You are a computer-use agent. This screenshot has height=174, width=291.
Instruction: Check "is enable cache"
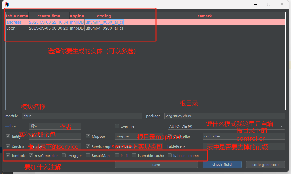click(134, 155)
